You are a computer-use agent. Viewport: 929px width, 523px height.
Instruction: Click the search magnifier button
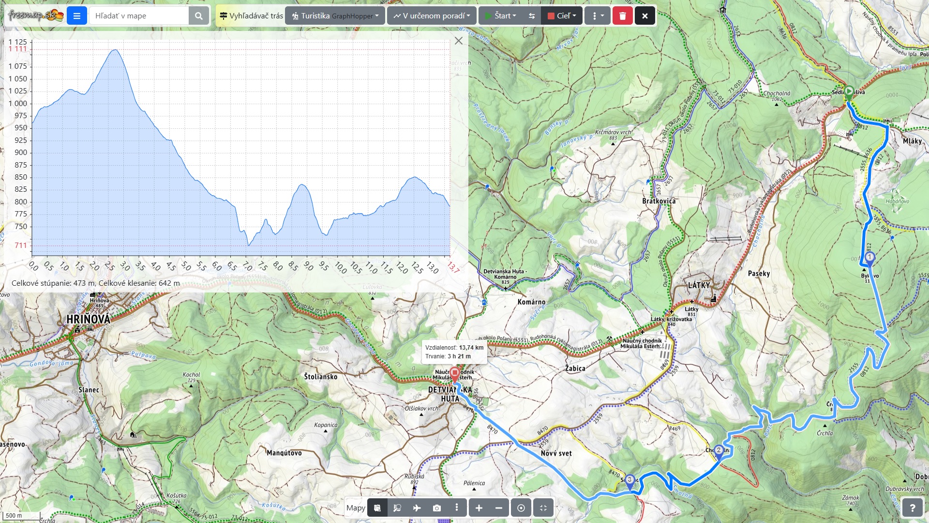[198, 16]
